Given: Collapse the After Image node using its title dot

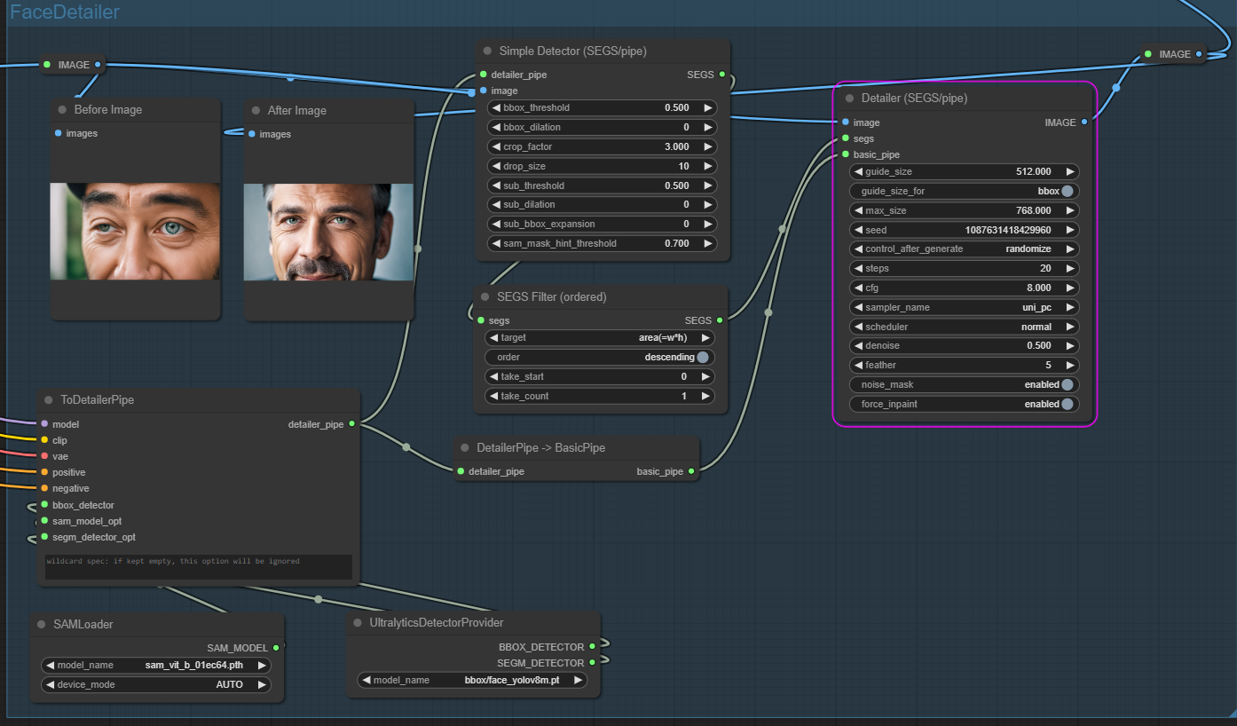Looking at the screenshot, I should pos(256,111).
